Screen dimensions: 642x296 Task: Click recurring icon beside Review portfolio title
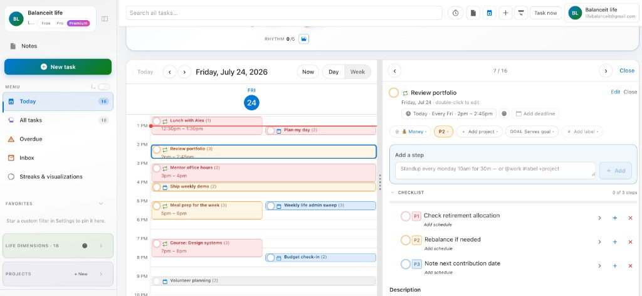pos(406,93)
